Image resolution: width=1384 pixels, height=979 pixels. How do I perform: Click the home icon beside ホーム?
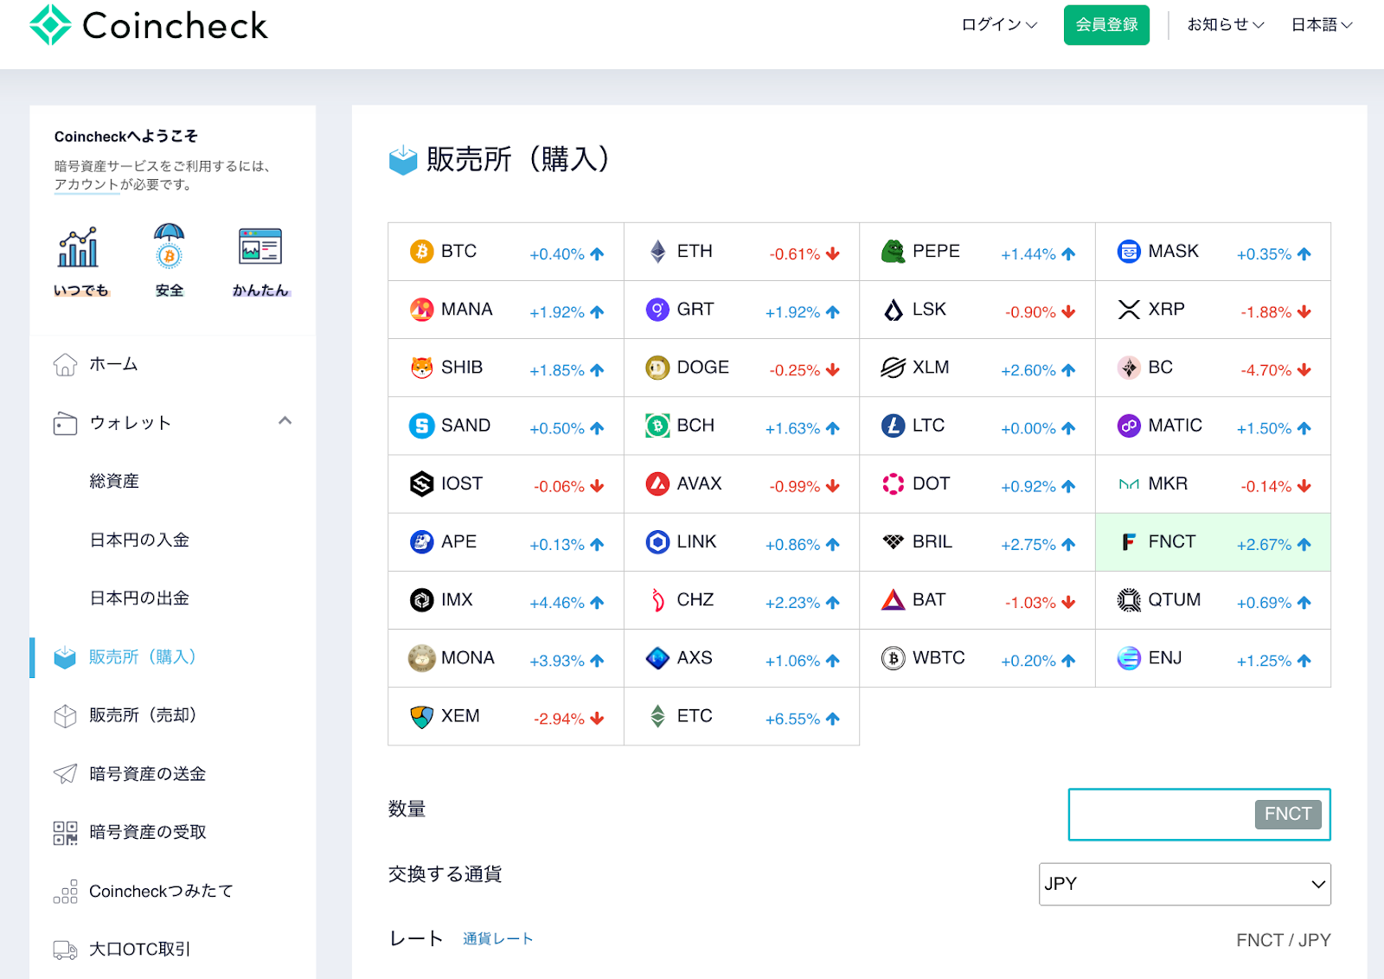tap(65, 365)
